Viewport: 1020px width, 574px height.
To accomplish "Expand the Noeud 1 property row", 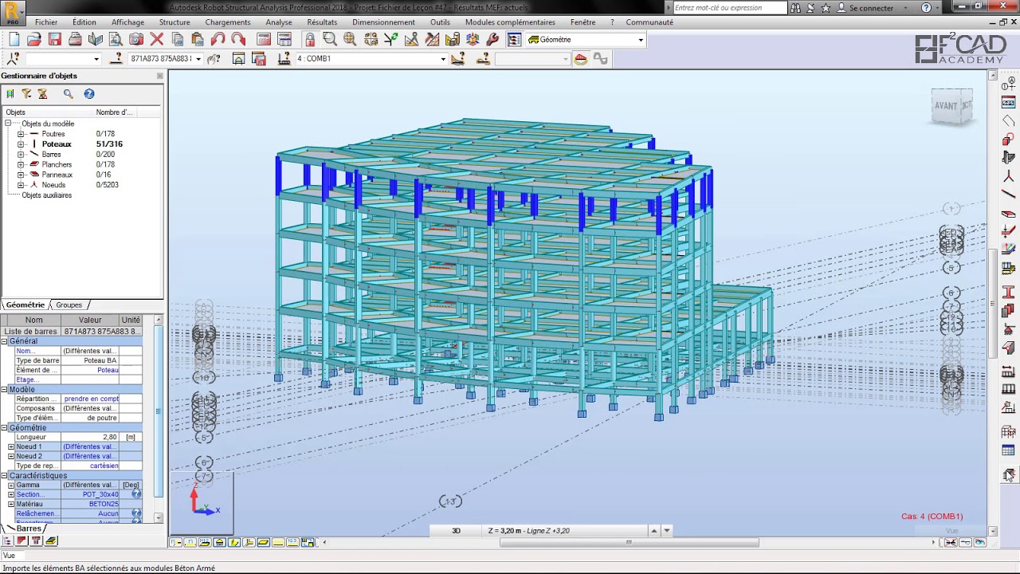I will pos(11,447).
